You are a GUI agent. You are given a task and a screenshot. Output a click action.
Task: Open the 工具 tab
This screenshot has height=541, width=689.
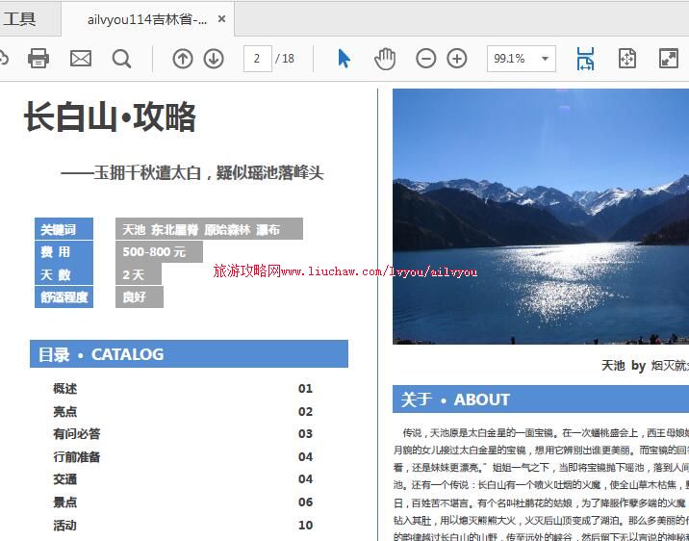point(20,18)
